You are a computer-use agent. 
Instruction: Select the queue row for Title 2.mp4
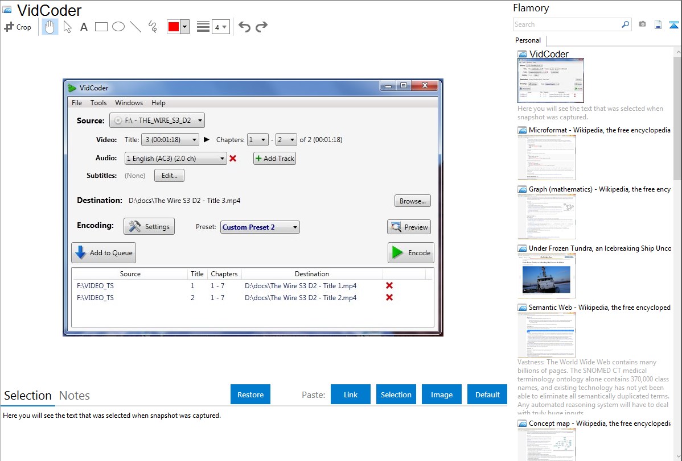252,298
